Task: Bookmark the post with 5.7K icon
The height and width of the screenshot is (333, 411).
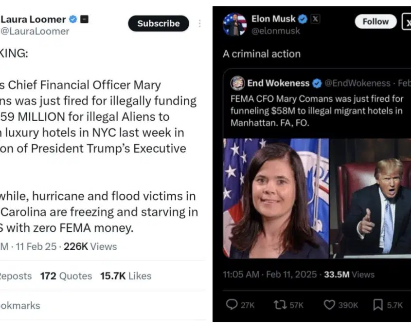Action: [378, 305]
